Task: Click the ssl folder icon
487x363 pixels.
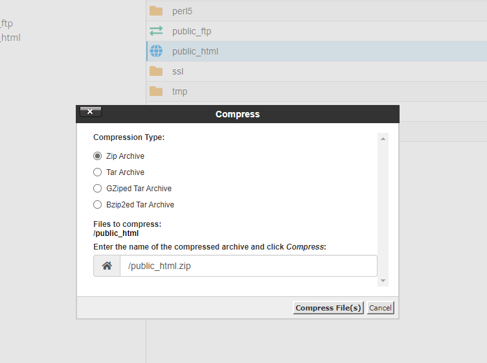Action: 156,71
